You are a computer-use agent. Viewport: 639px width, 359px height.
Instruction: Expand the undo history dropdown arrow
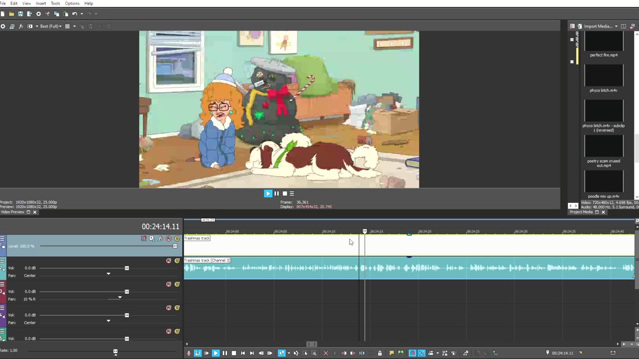click(x=82, y=14)
